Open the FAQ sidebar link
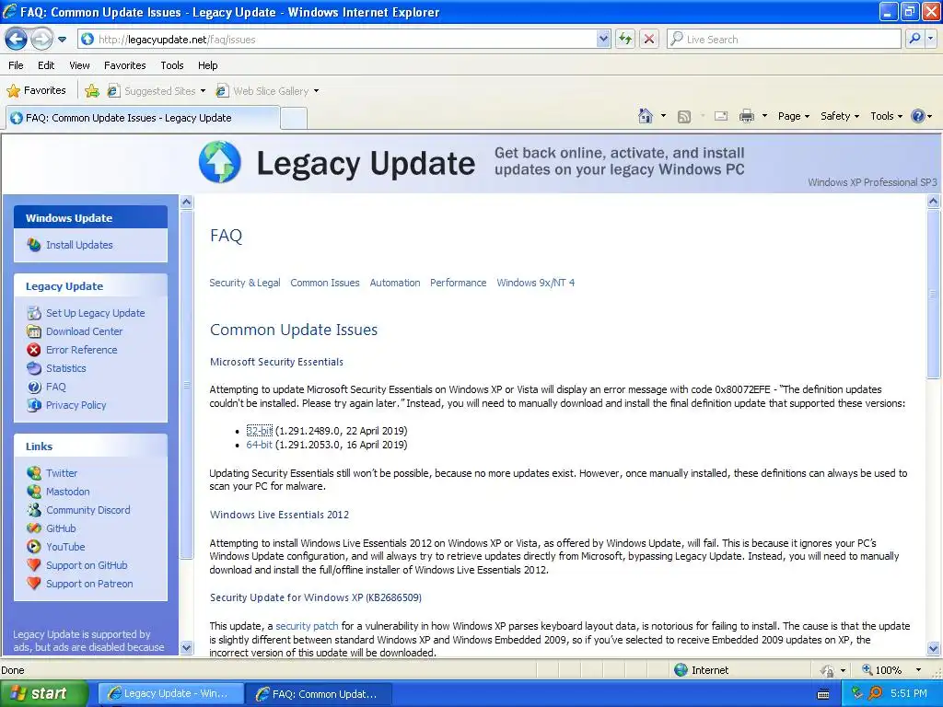 click(56, 387)
